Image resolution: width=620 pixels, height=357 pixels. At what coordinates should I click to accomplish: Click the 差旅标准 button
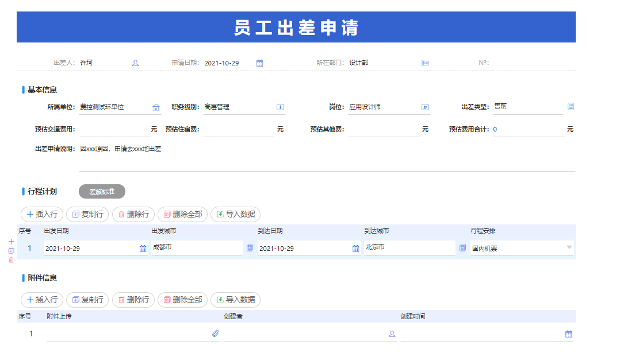coord(102,192)
